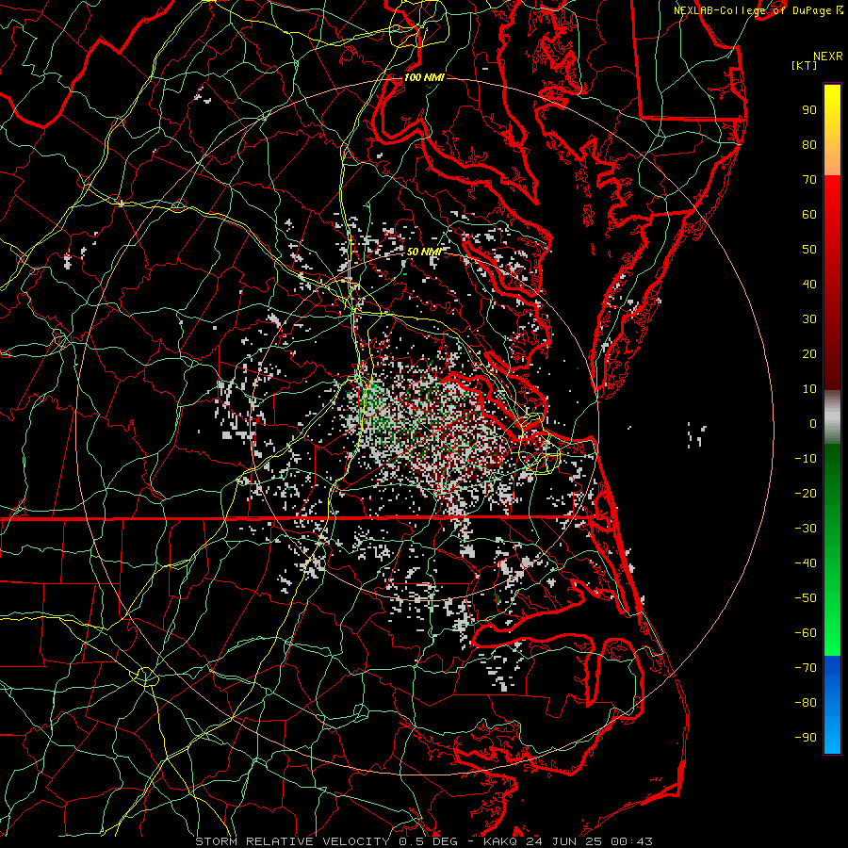Click the 50 NMI range ring label

(424, 252)
